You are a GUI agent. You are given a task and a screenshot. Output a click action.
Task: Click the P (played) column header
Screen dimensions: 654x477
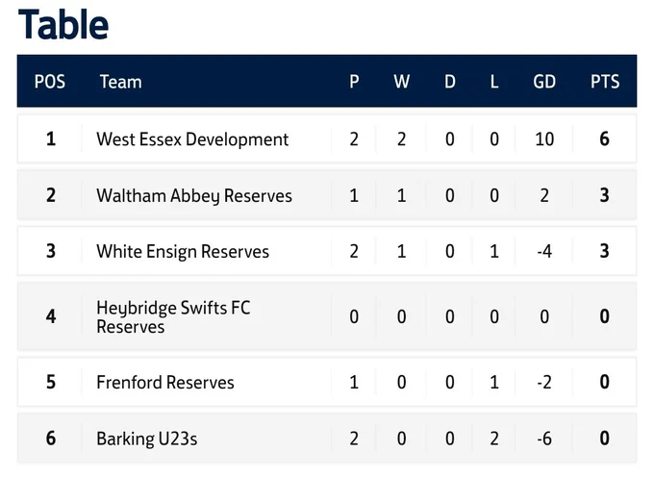[354, 82]
